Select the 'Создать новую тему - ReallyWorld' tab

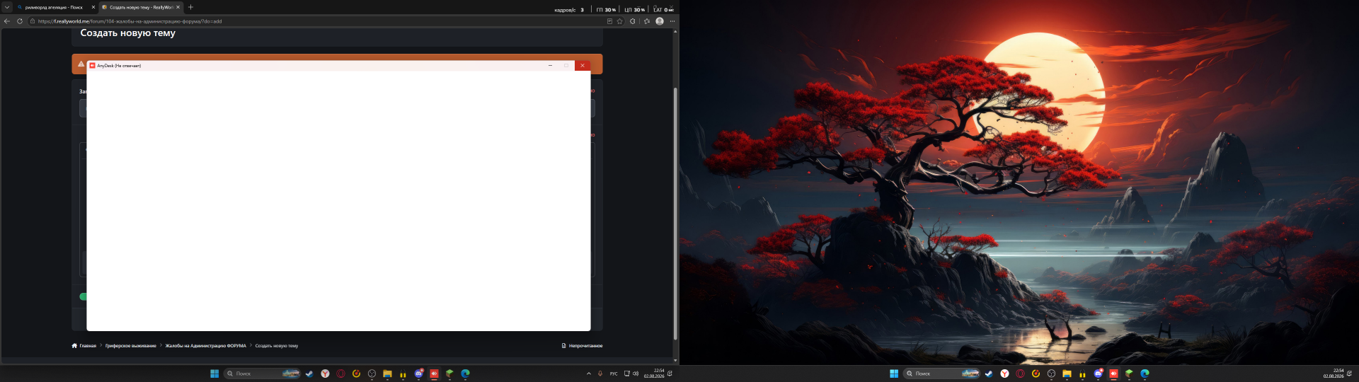point(140,7)
